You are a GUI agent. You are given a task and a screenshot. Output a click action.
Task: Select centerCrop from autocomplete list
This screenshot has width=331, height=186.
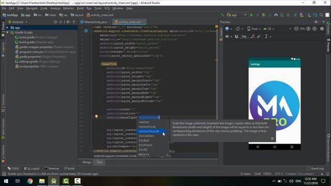coord(147,127)
